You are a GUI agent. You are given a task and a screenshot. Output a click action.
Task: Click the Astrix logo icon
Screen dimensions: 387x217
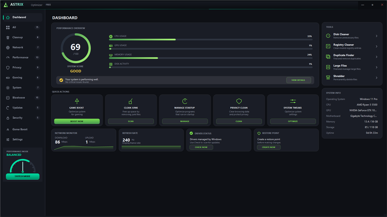[x=6, y=5]
